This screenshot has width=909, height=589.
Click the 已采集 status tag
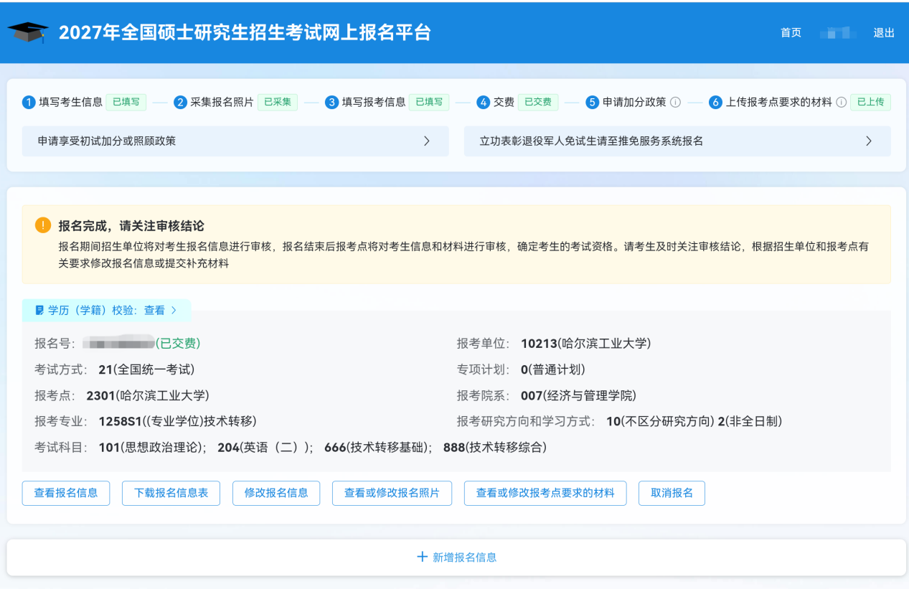click(x=278, y=103)
